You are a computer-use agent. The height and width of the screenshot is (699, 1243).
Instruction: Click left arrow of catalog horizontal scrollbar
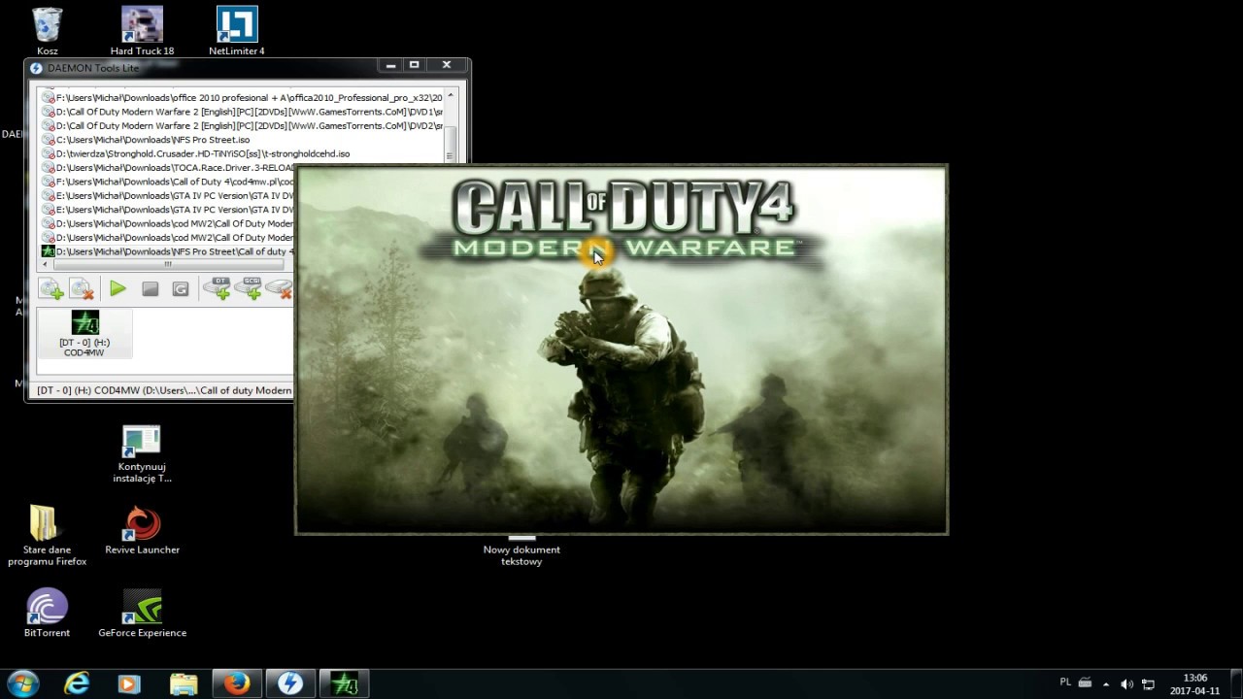[45, 264]
